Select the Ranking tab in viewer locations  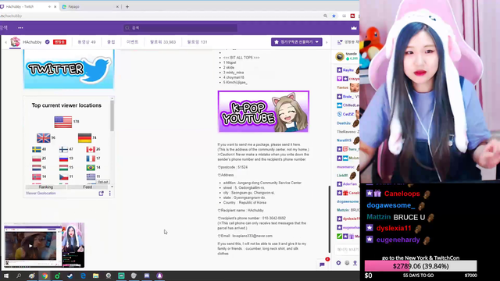coord(46,187)
